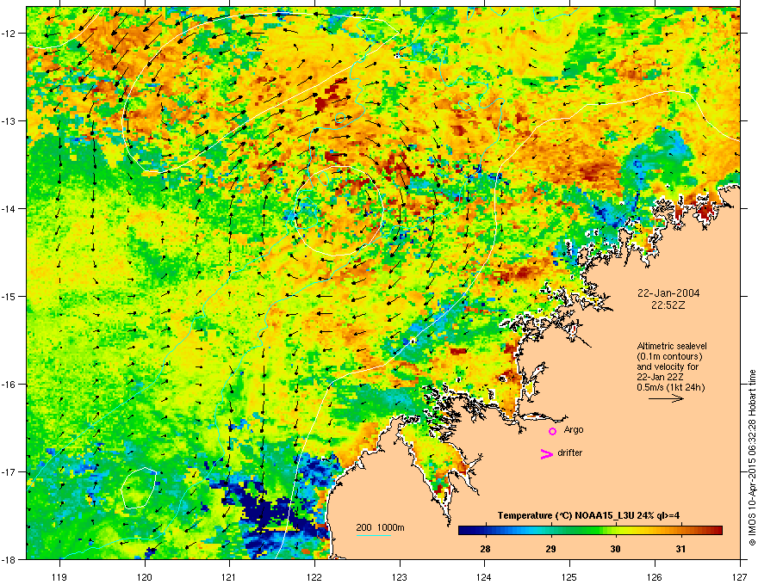Click the colorbar tick label 31
The width and height of the screenshot is (758, 585).
[x=680, y=549]
